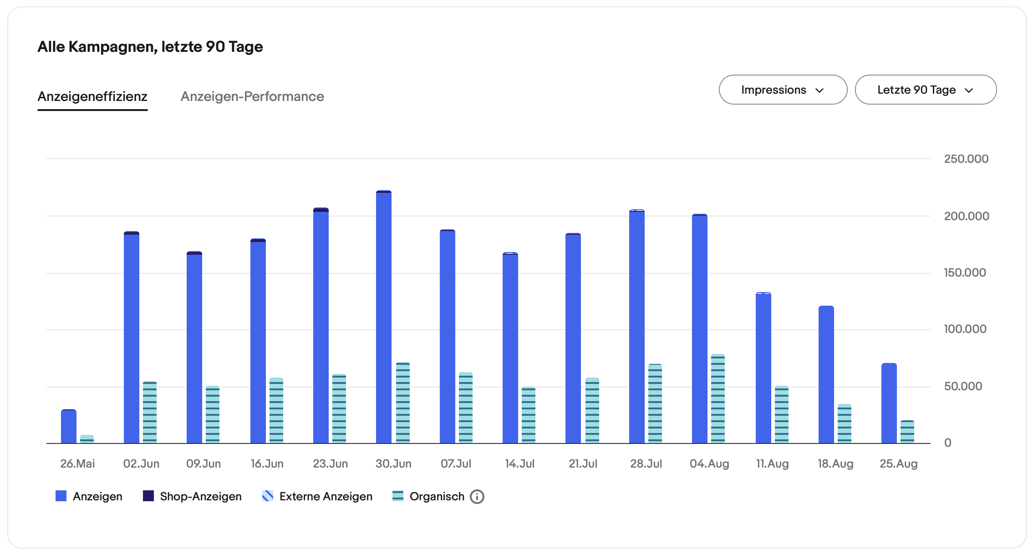Click the blue bar for 18.Aug
This screenshot has width=1028, height=554.
click(x=826, y=375)
